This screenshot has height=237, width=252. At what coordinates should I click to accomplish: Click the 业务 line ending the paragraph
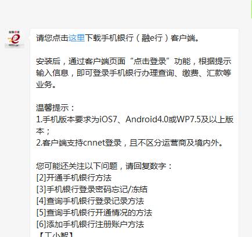pos(46,84)
